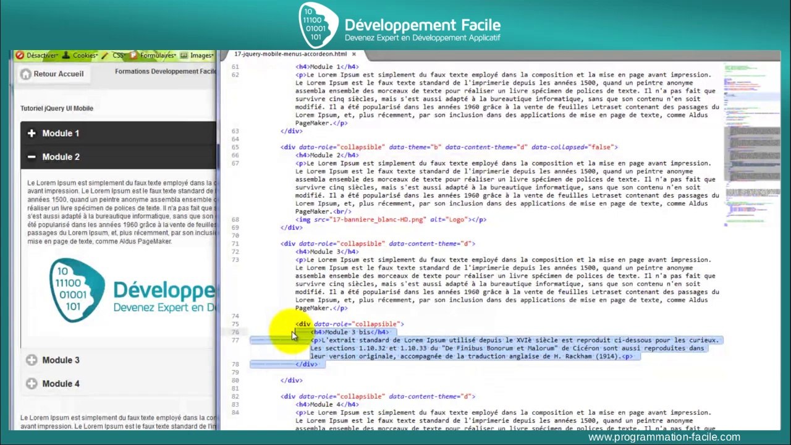Click line number 82 in the gutter
Screen dimensions: 791x445
[x=235, y=396]
